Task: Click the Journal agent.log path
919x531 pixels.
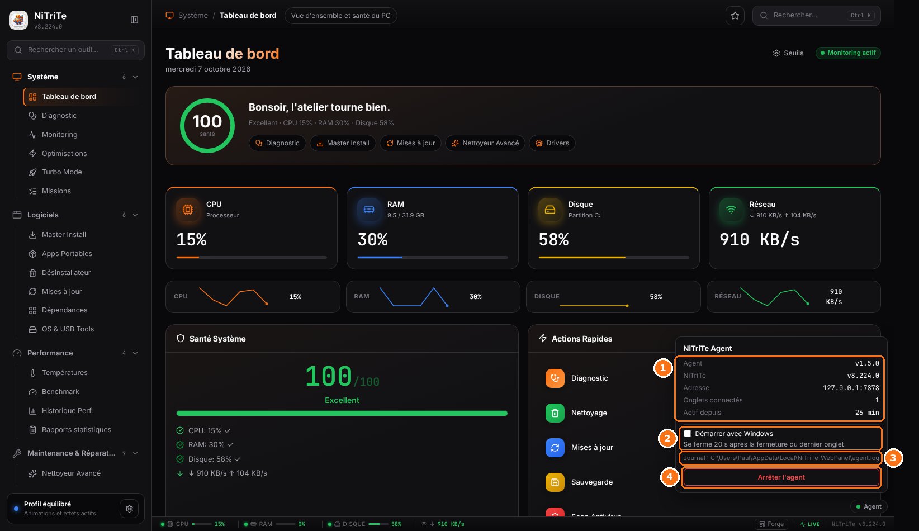Action: click(781, 458)
